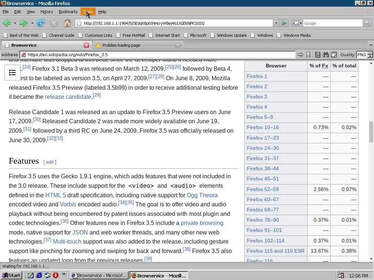Click the page vertical scrollbar thumb

[x=371, y=132]
